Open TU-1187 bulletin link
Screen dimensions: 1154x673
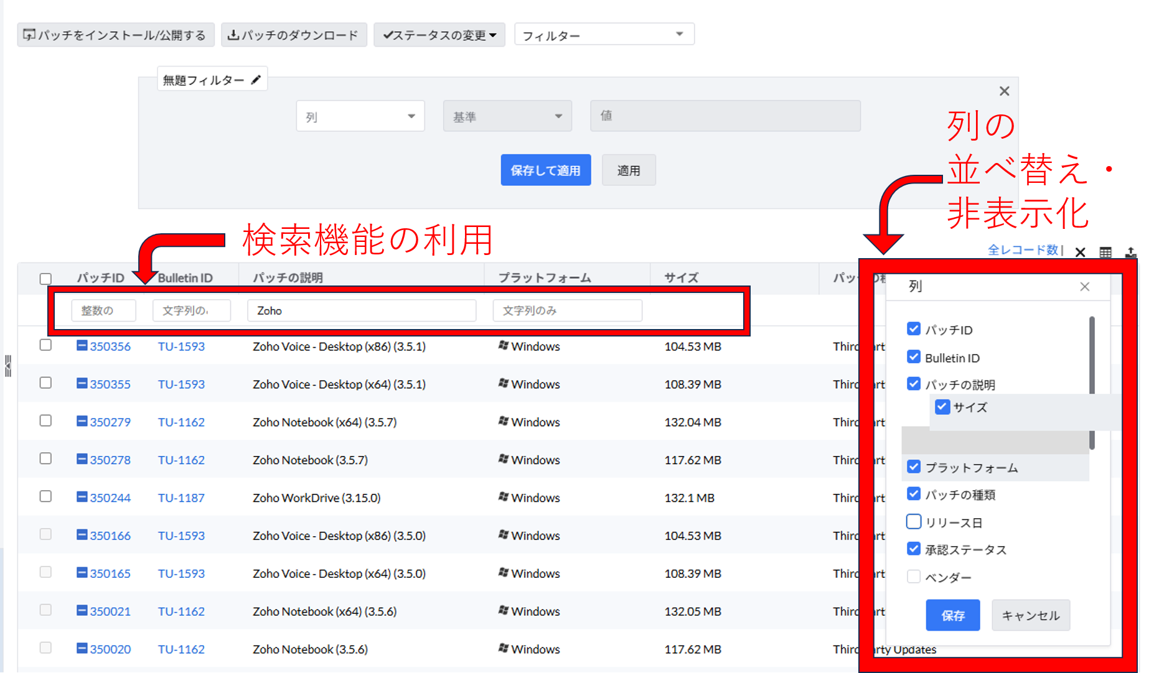[x=181, y=498]
